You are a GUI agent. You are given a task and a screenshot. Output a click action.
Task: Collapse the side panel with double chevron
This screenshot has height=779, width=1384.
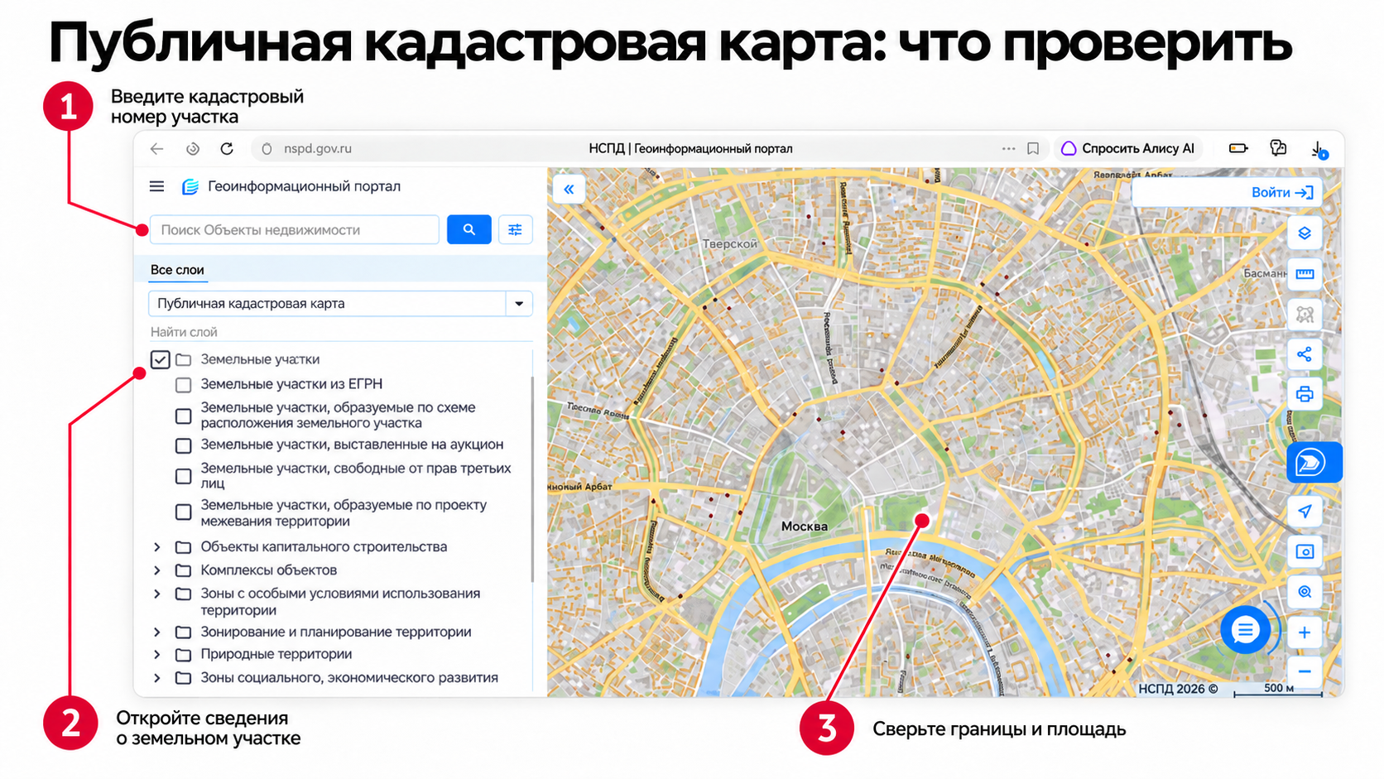[569, 190]
